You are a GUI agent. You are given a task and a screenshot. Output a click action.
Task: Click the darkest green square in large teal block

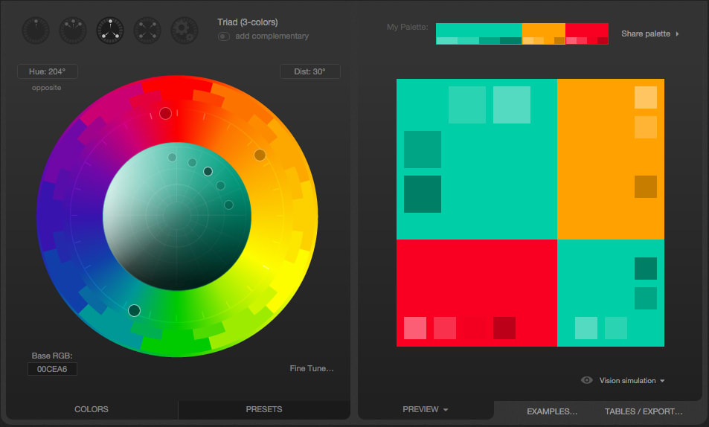tap(423, 194)
